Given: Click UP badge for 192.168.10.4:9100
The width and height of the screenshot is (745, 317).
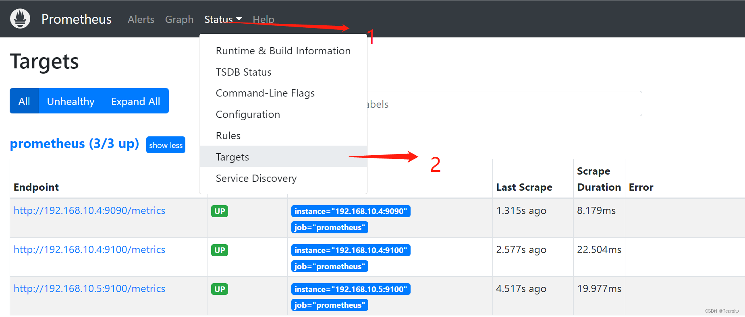Looking at the screenshot, I should pos(220,250).
